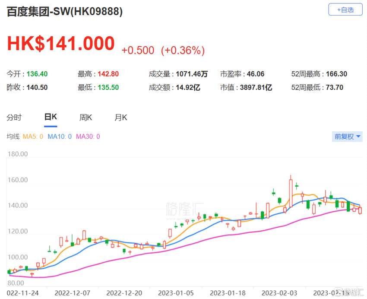
Task: Click the 市值 value 3897.81亿
Action: (x=256, y=87)
